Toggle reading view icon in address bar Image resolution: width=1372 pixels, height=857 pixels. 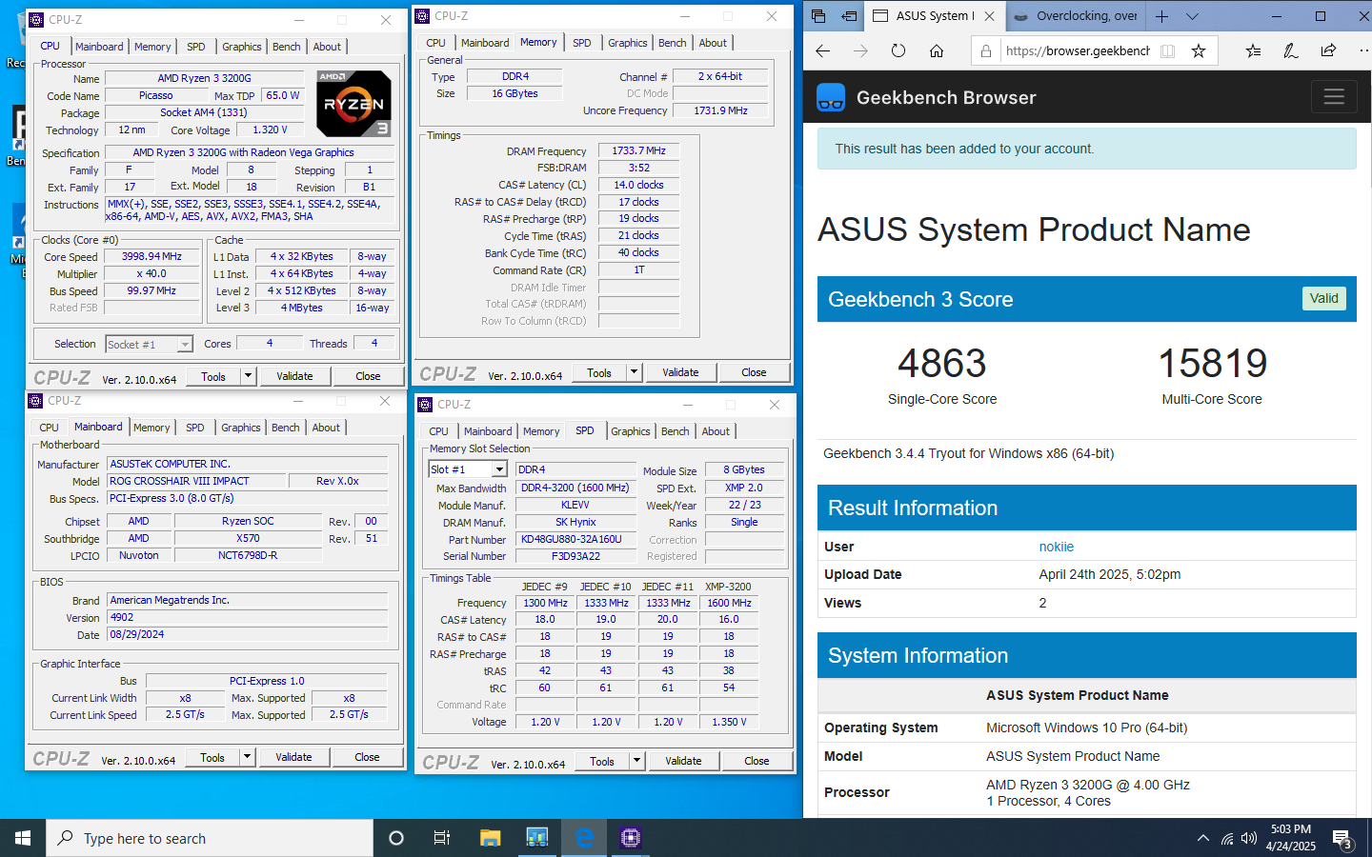coord(1167,51)
